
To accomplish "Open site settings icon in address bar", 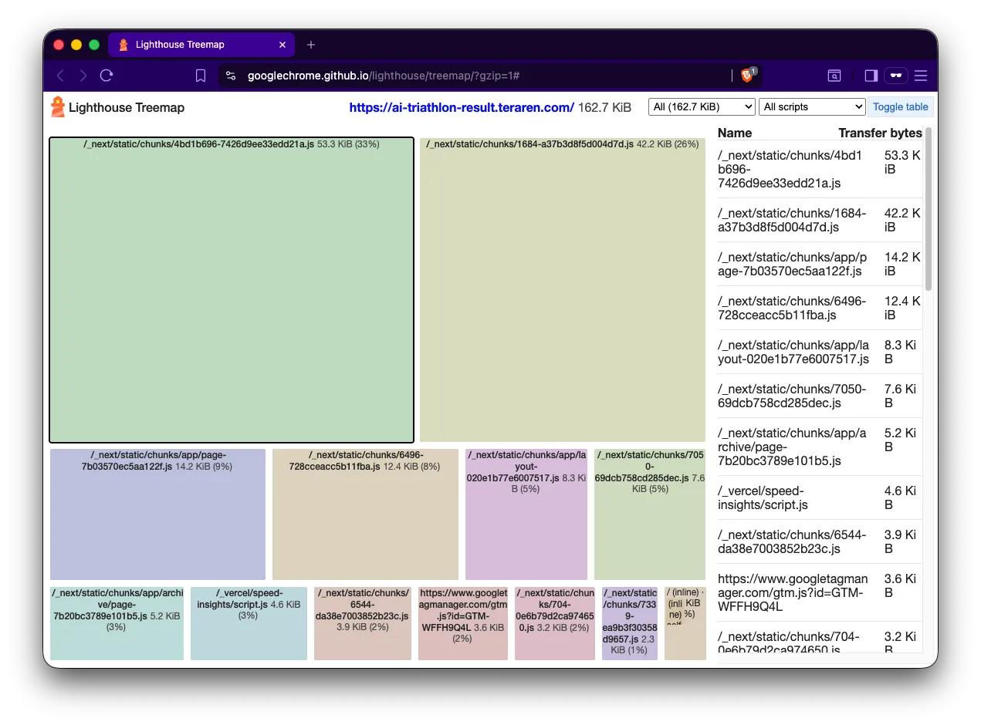I will tap(231, 76).
